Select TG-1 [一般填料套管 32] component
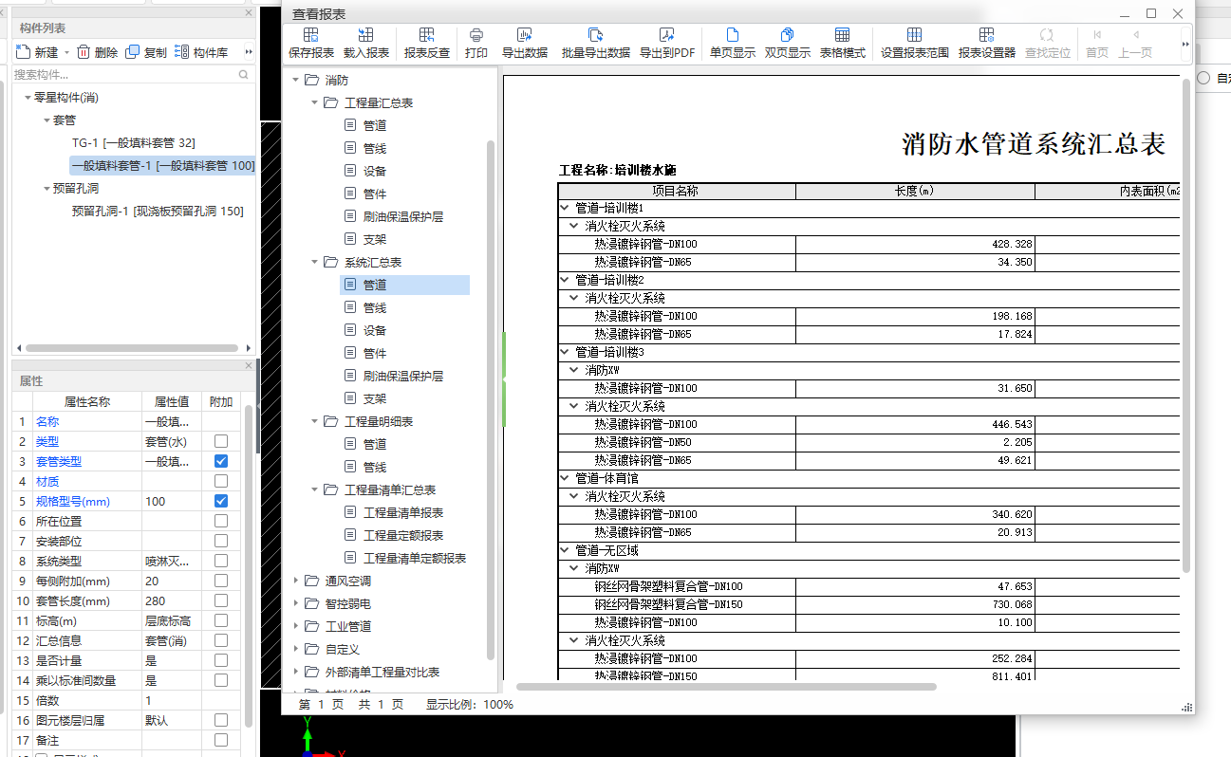 [134, 142]
